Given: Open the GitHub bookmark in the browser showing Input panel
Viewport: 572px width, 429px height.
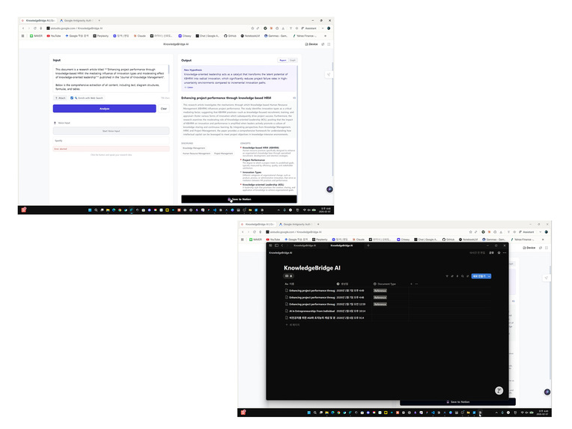Looking at the screenshot, I should (230, 36).
